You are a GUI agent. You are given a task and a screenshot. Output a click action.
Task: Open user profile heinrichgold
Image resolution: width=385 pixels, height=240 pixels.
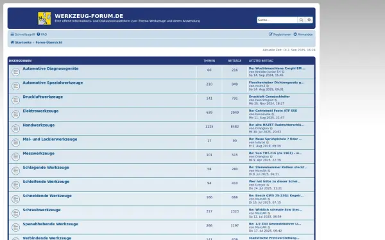[x=264, y=100]
